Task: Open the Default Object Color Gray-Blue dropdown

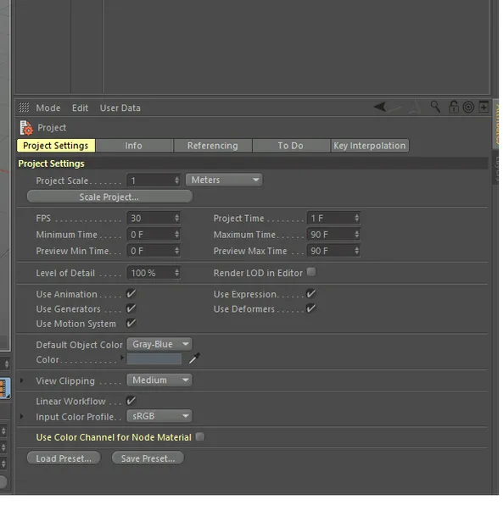Action: click(x=159, y=344)
